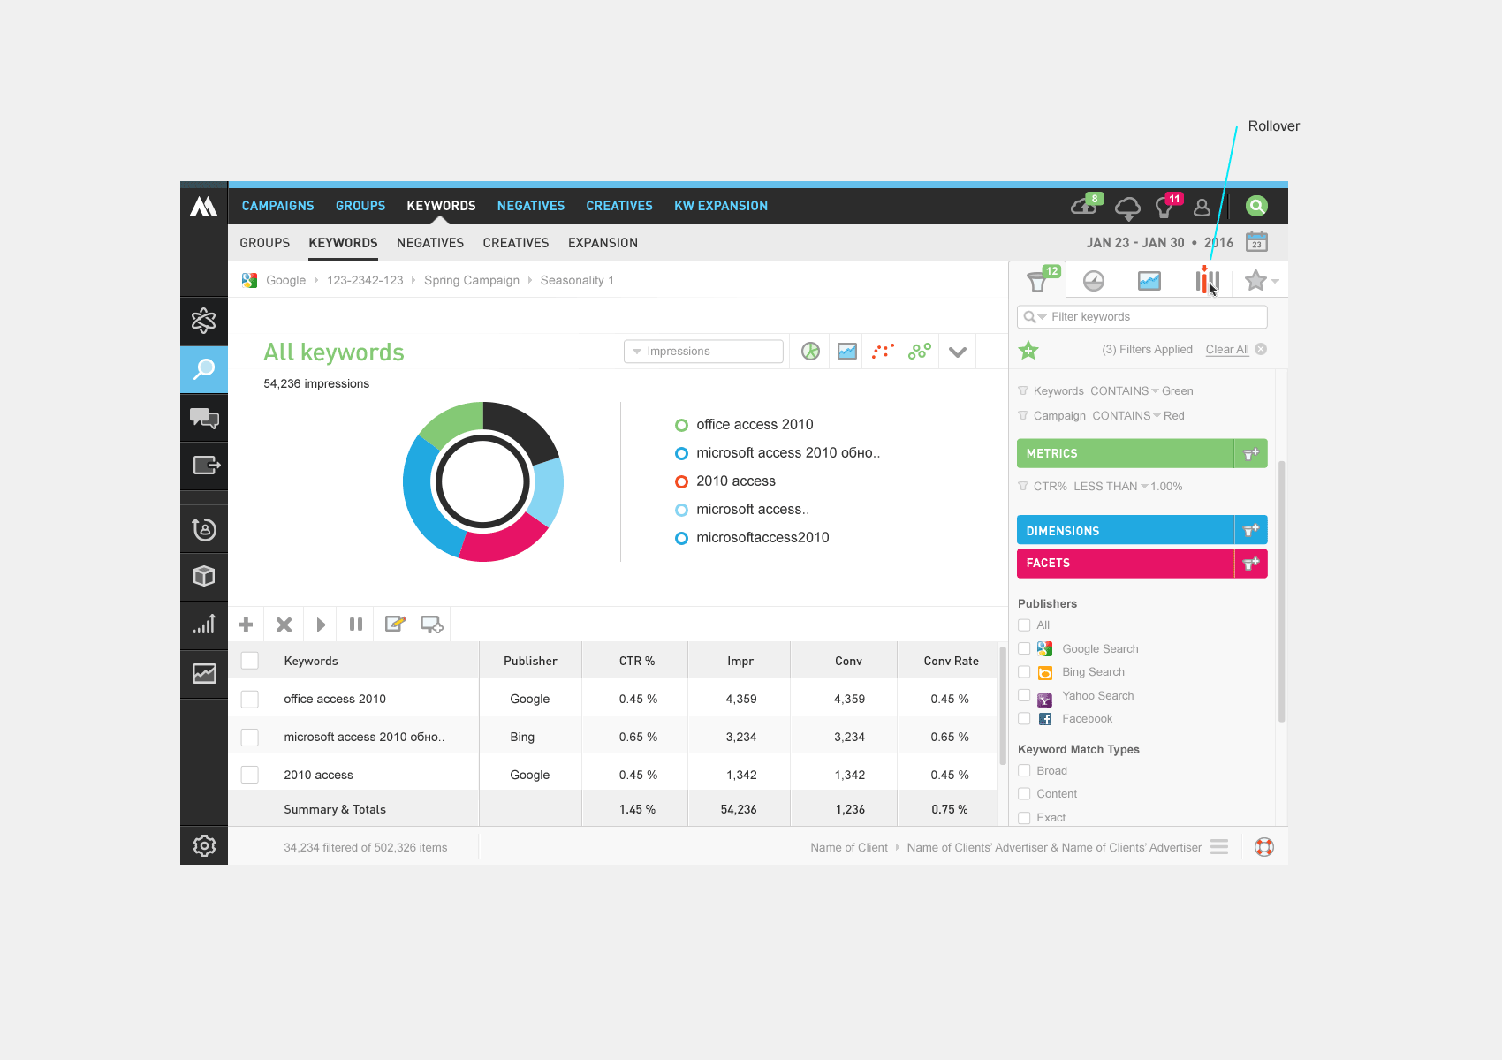The image size is (1502, 1060).
Task: Open the green search icon in header
Action: (1255, 206)
